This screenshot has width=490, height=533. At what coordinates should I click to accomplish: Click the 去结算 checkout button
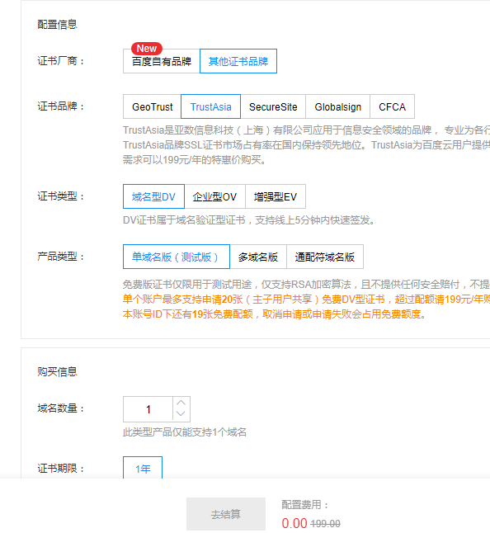226,514
